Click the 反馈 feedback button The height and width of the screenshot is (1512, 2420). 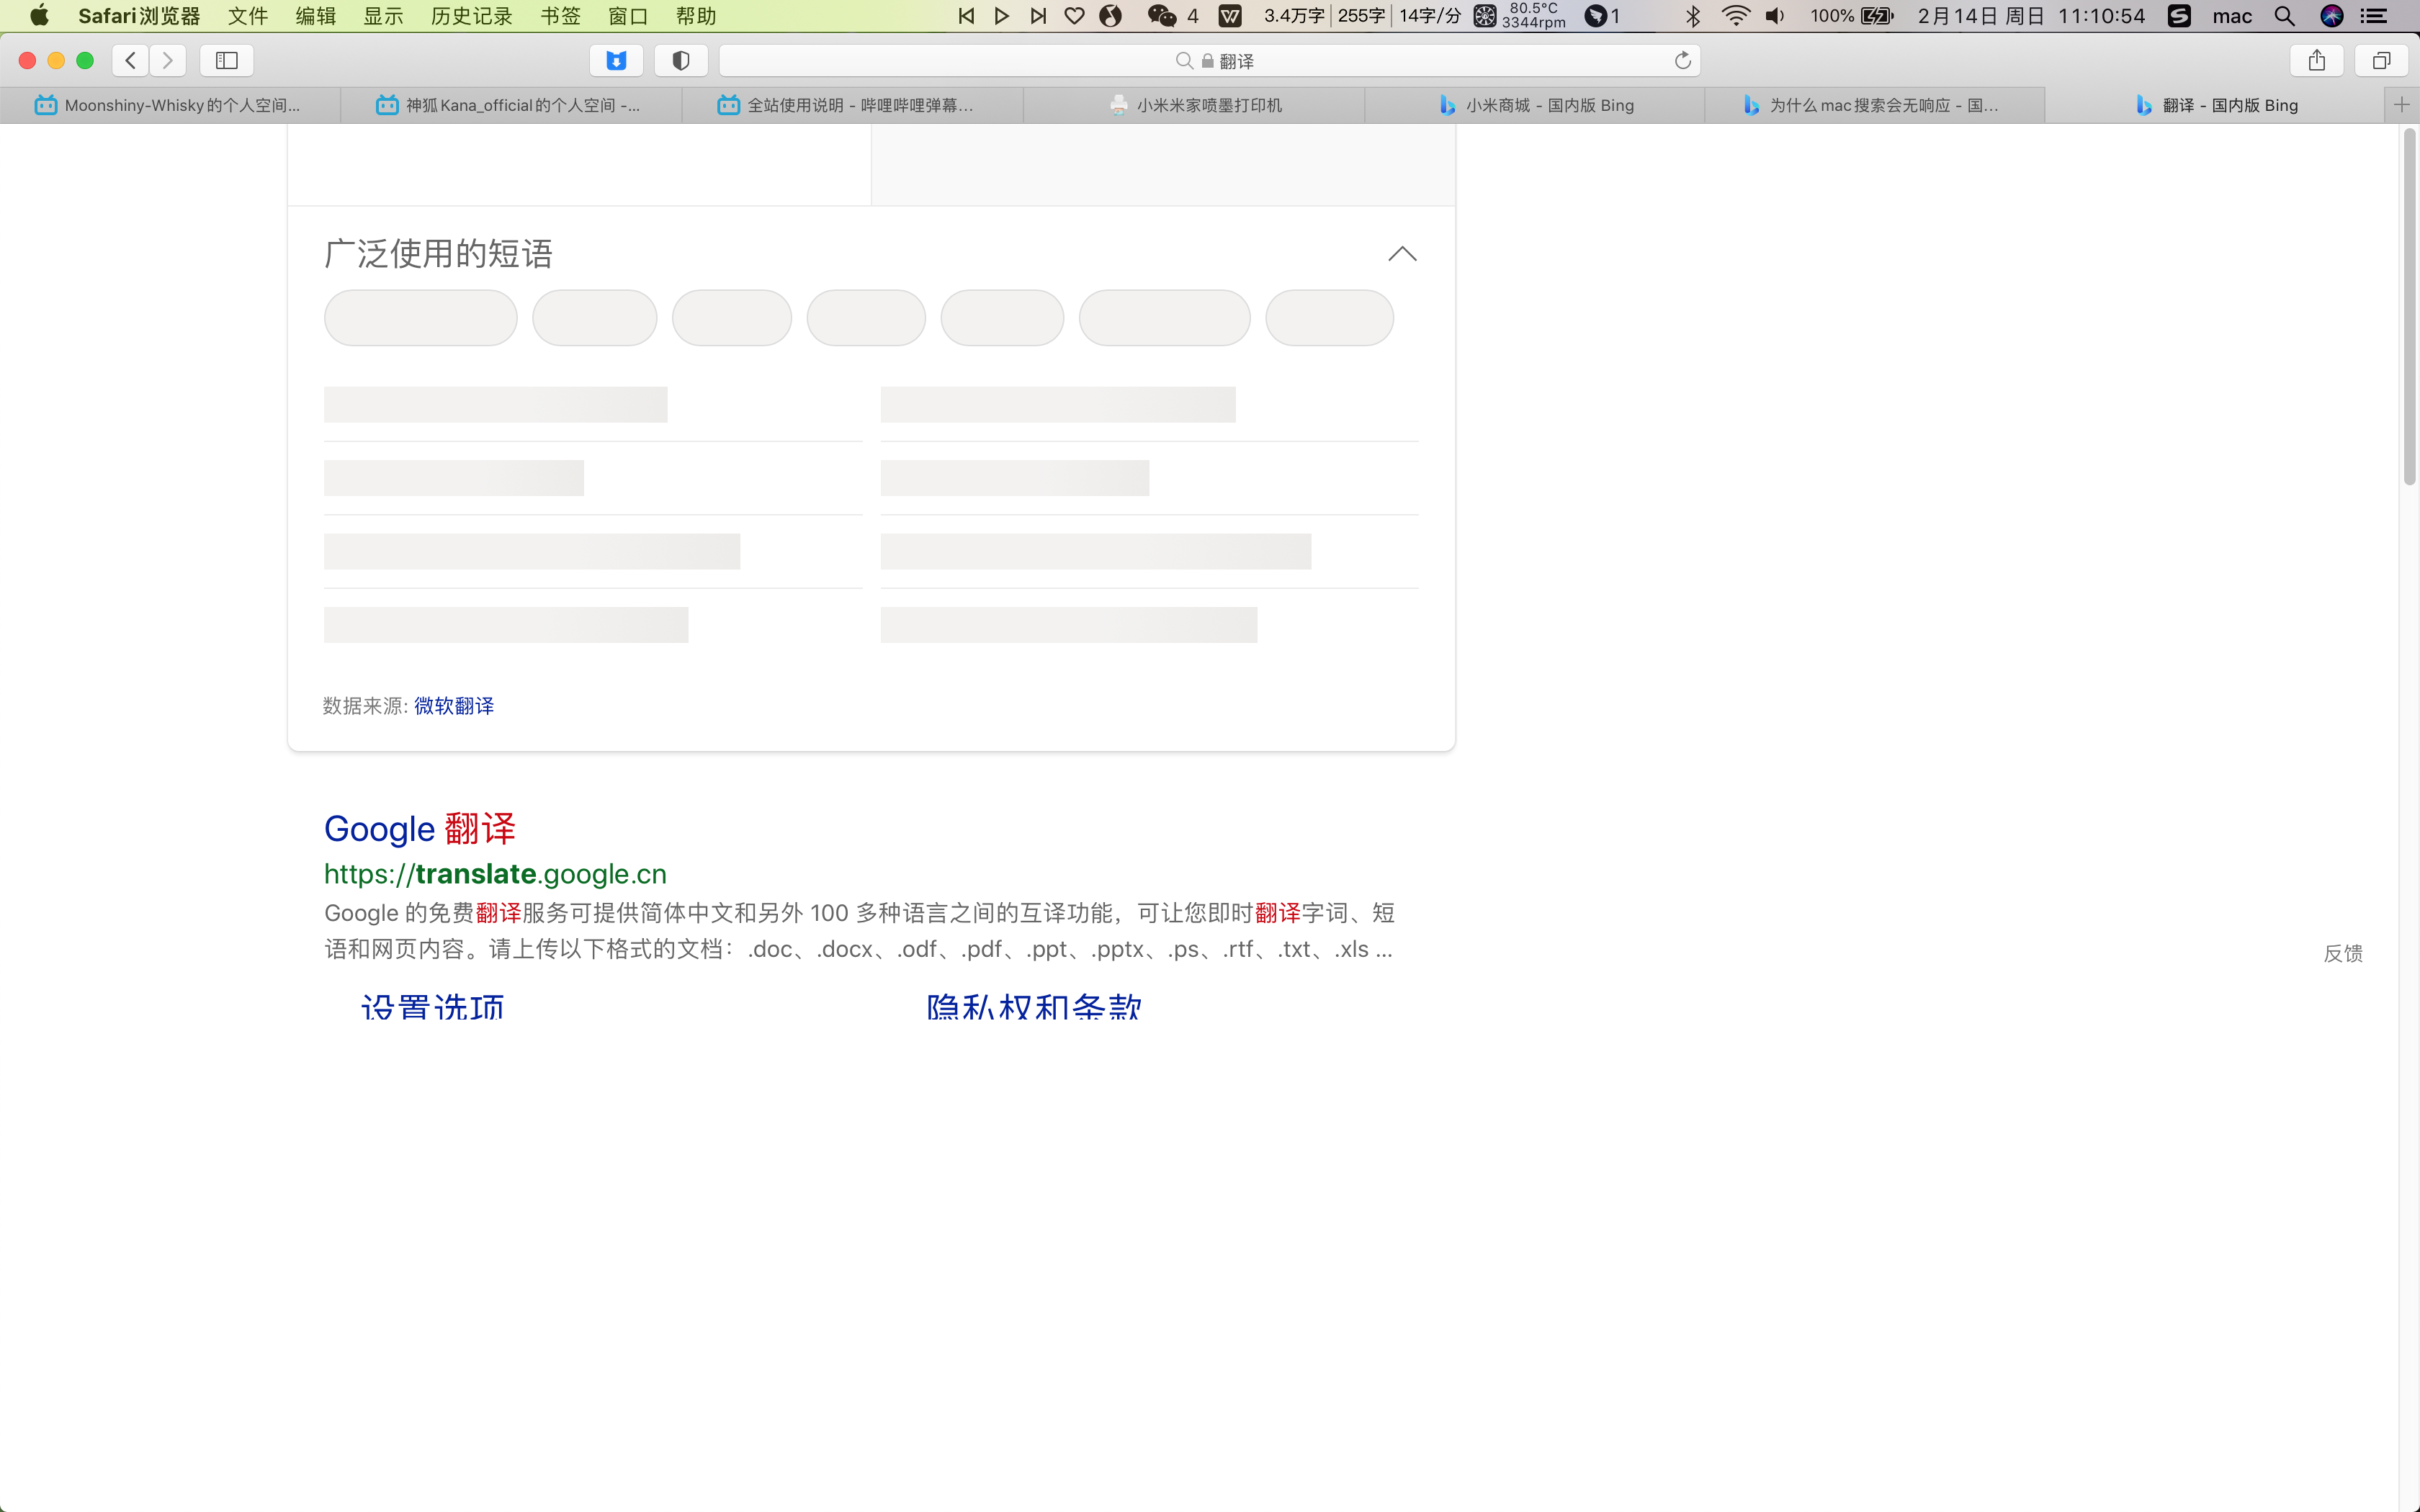pos(2343,953)
